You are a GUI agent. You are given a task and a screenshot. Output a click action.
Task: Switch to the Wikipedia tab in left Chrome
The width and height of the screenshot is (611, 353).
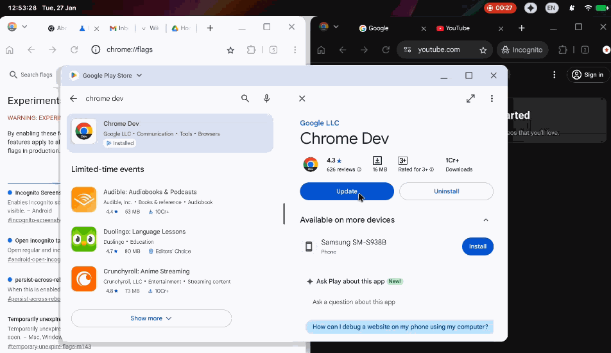tap(150, 28)
